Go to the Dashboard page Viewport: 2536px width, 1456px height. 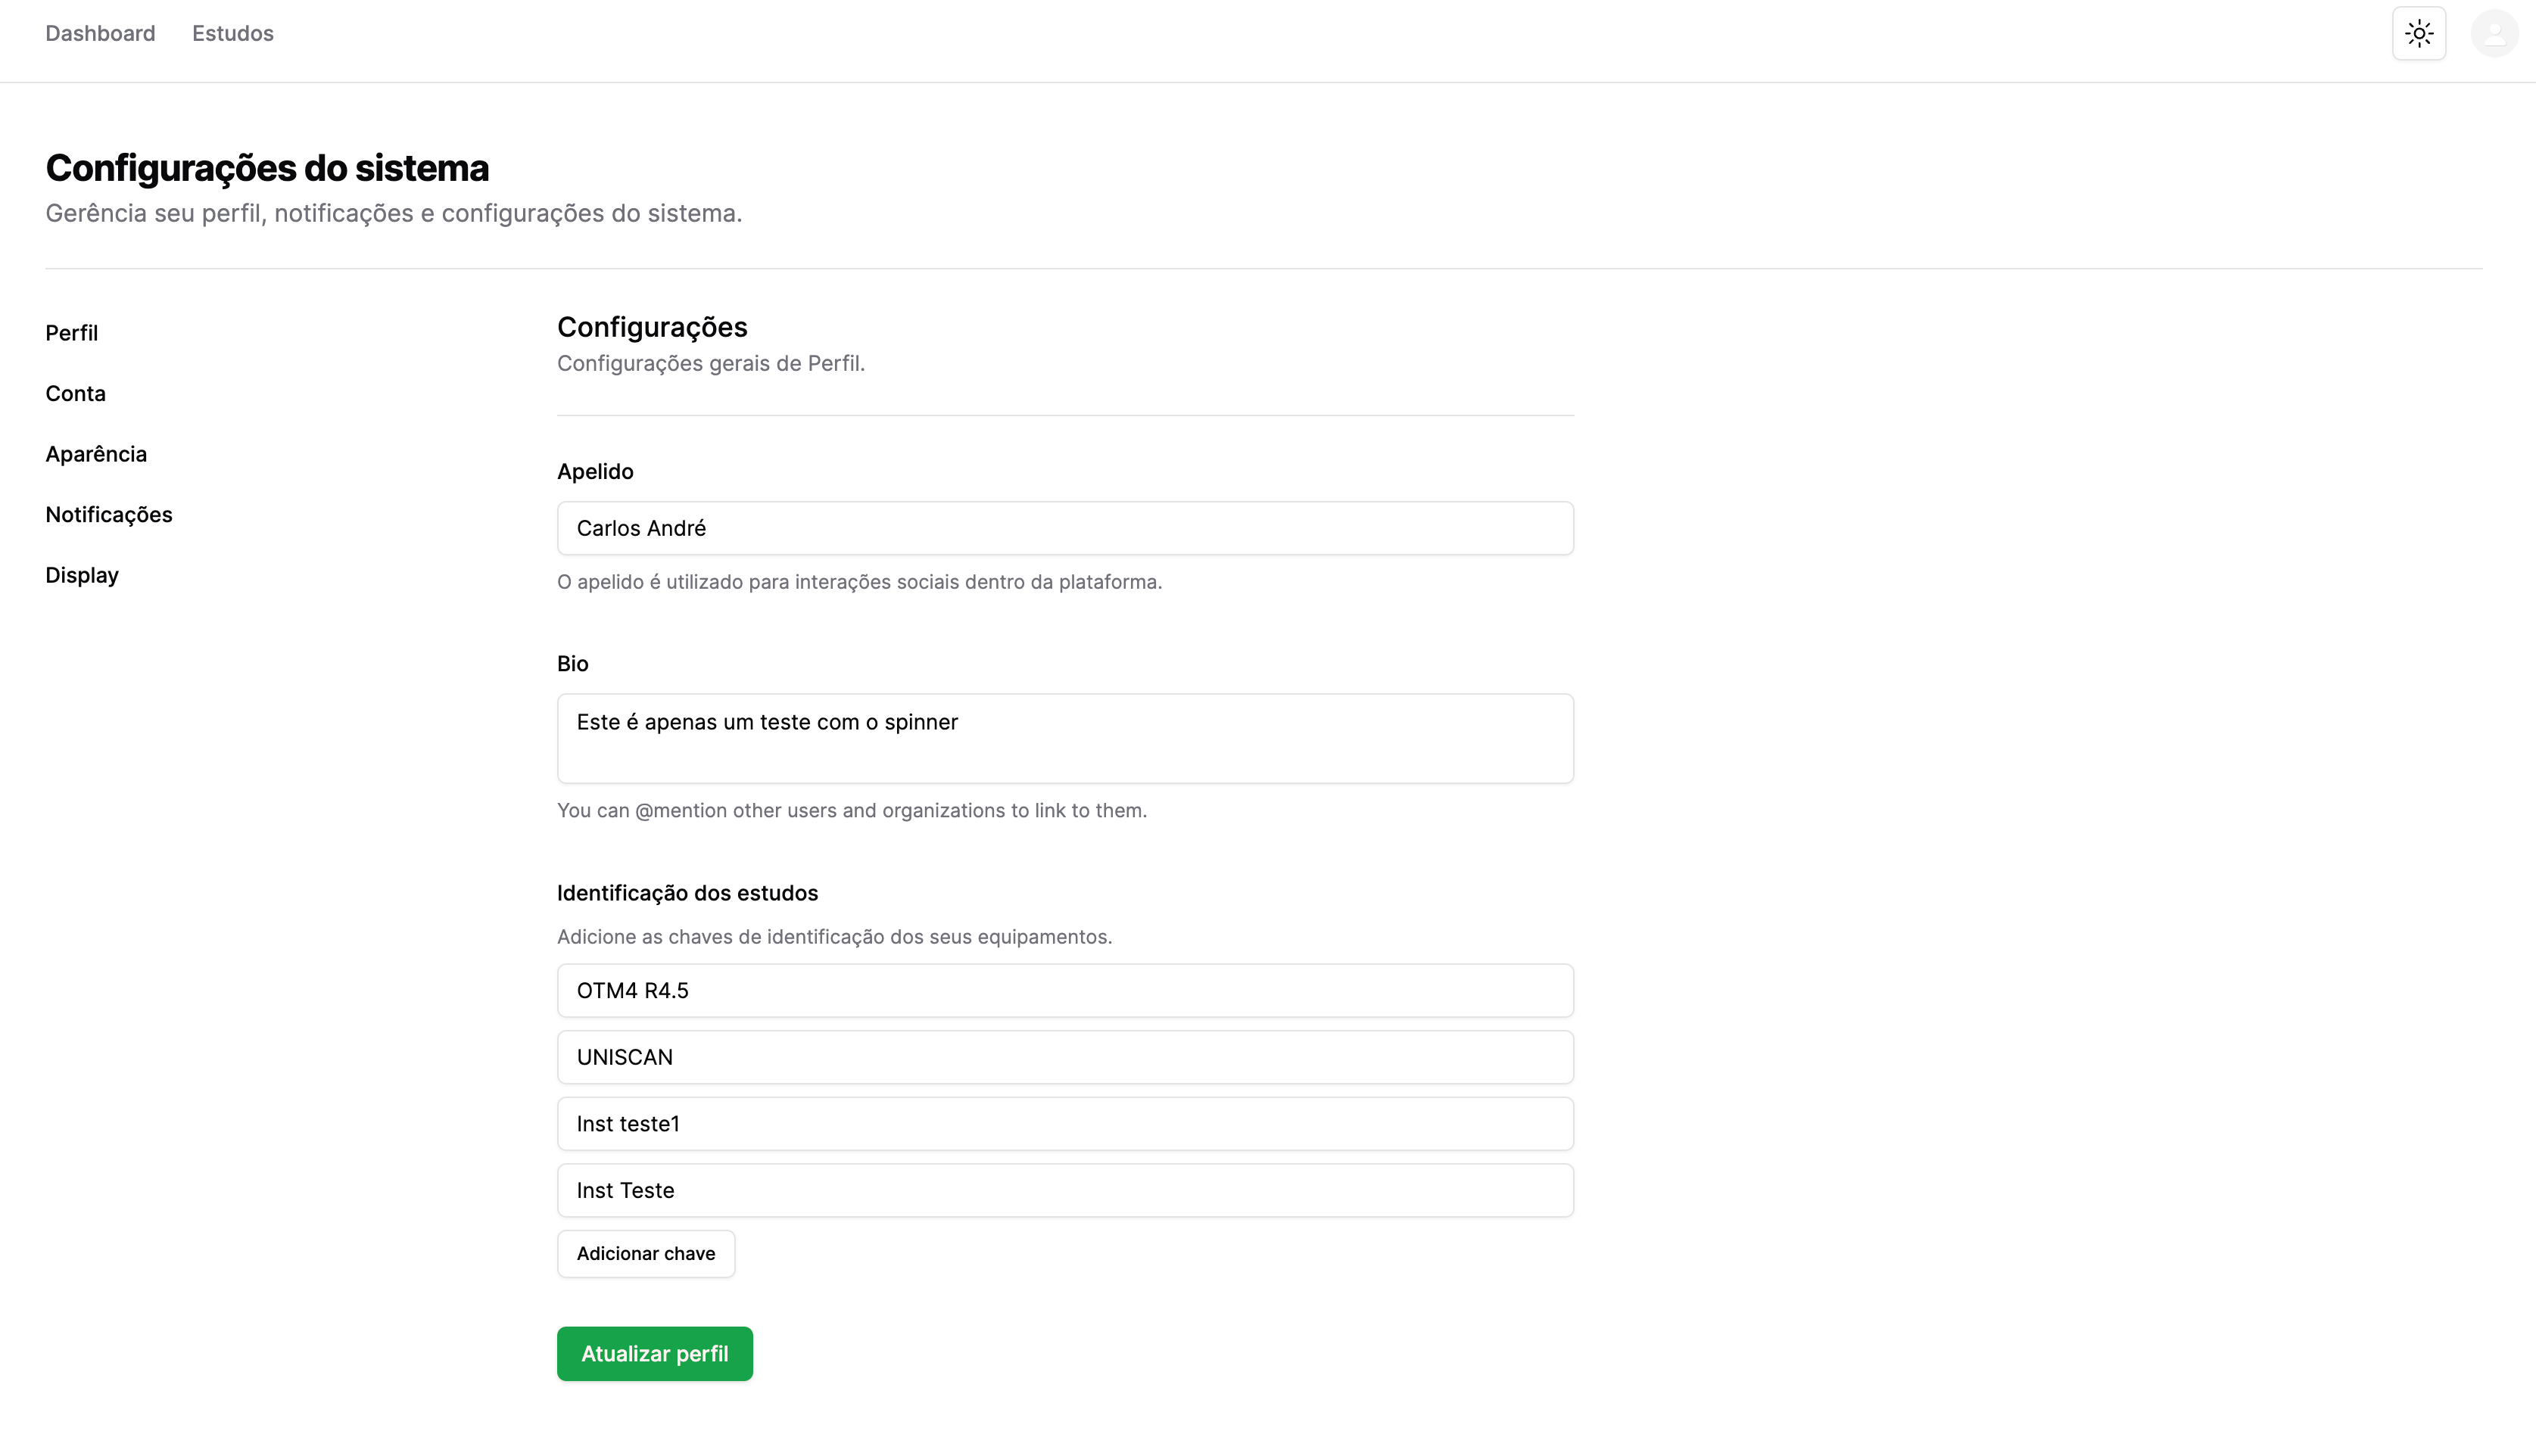point(100,34)
